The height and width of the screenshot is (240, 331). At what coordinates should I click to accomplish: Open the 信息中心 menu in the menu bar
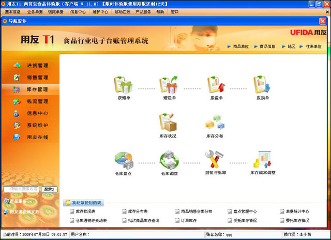pos(78,12)
